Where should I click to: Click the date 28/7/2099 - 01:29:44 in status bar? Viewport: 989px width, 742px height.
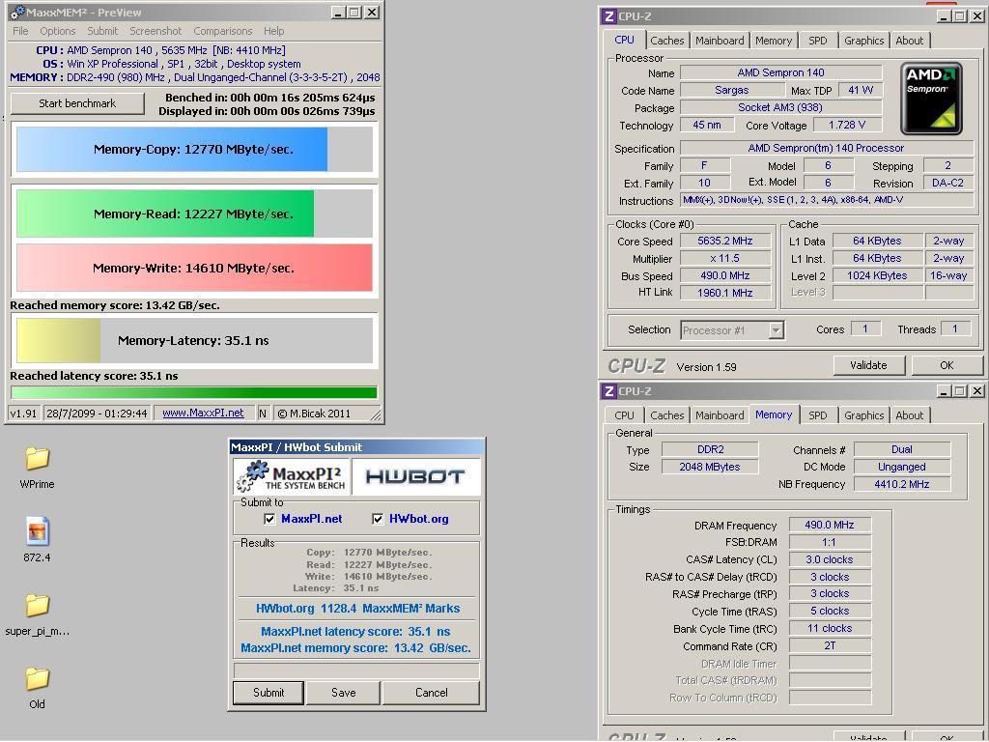[97, 414]
